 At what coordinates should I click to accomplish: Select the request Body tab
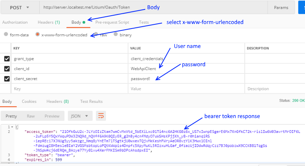(x=78, y=22)
